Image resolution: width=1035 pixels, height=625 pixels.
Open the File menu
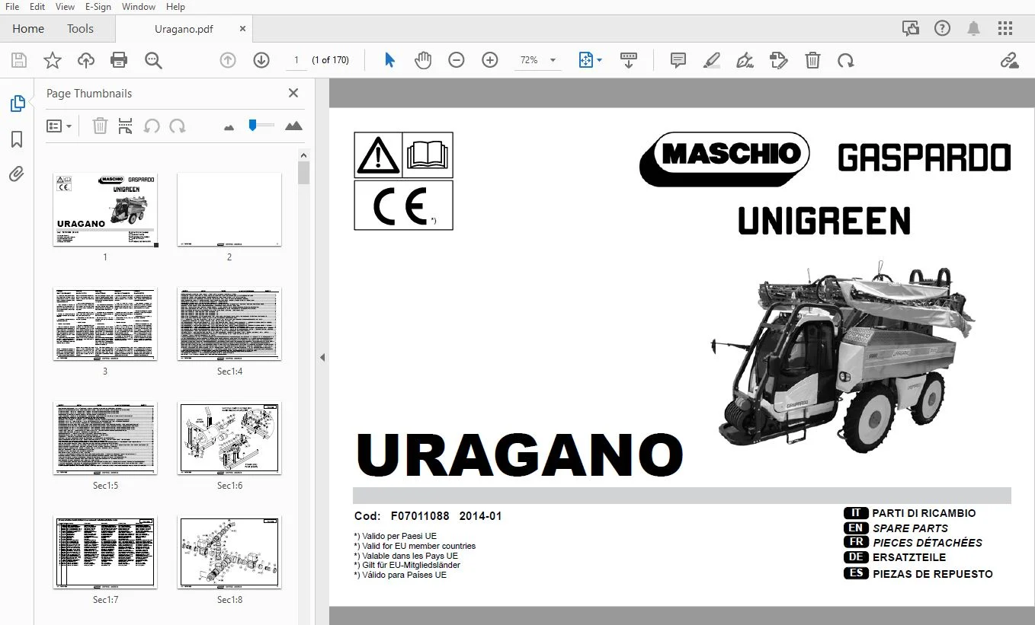pos(12,7)
